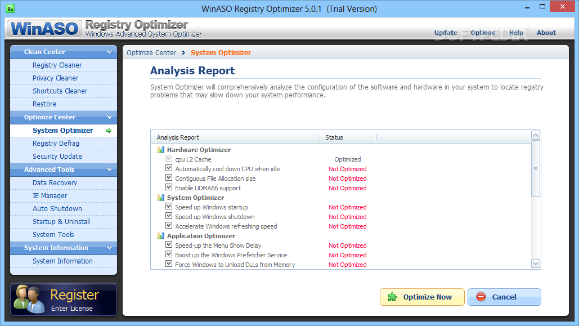Uncheck Speed up Windows startup
The image size is (579, 326).
169,207
